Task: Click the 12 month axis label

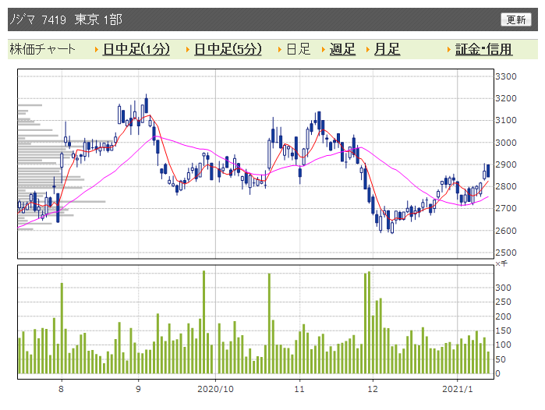Action: (373, 389)
